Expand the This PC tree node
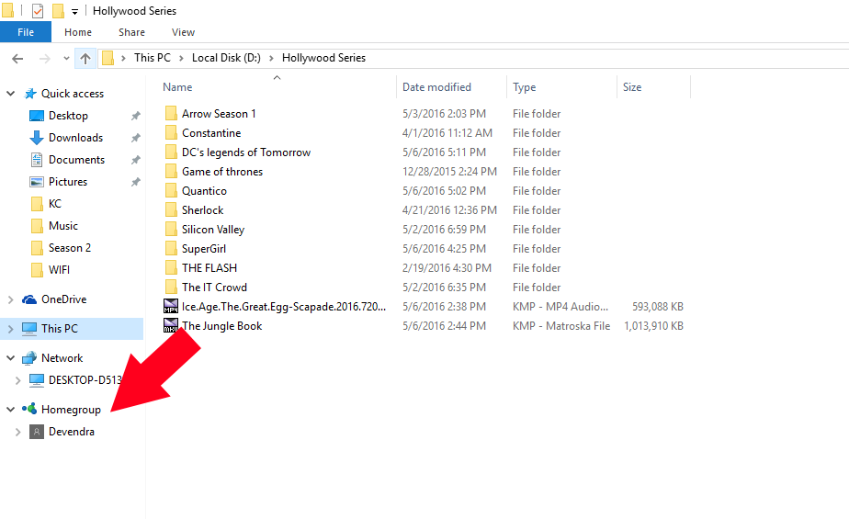The image size is (849, 519). coord(10,329)
